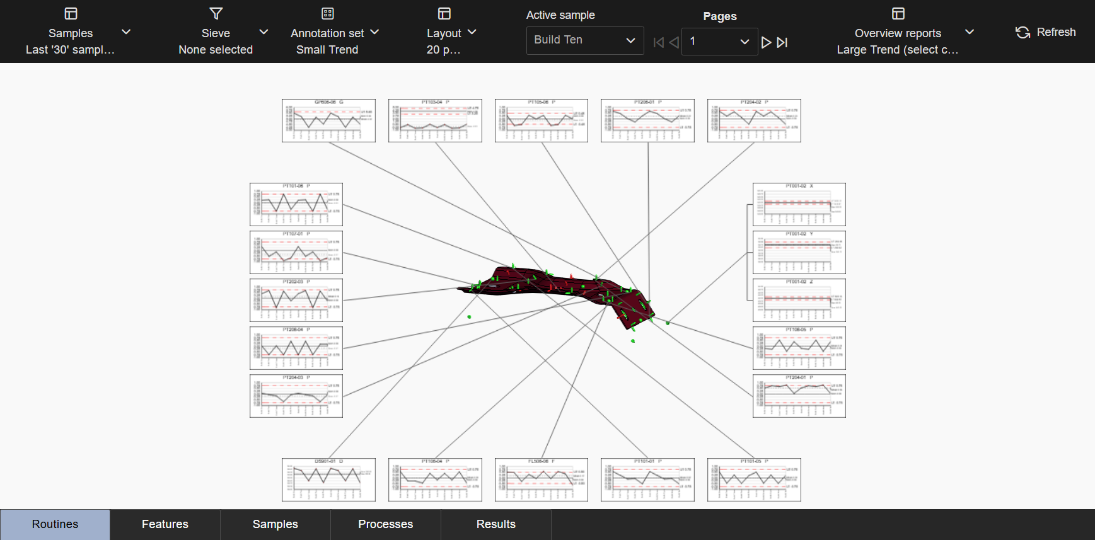Click the Annotation set icon
The width and height of the screenshot is (1095, 540).
tap(327, 13)
